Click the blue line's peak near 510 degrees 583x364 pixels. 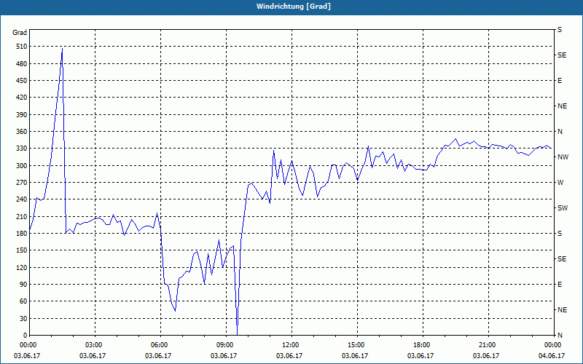pyautogui.click(x=62, y=49)
